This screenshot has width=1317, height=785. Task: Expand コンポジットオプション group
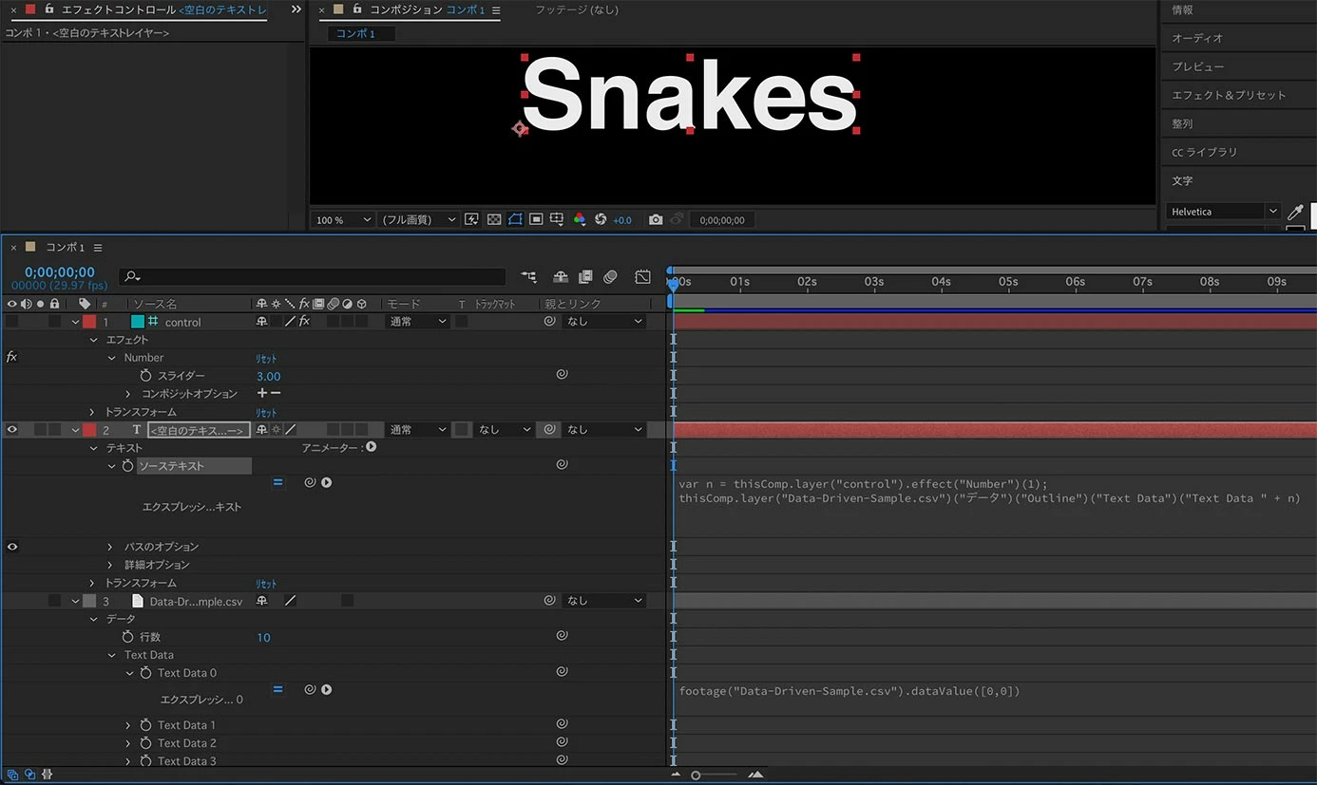click(128, 394)
